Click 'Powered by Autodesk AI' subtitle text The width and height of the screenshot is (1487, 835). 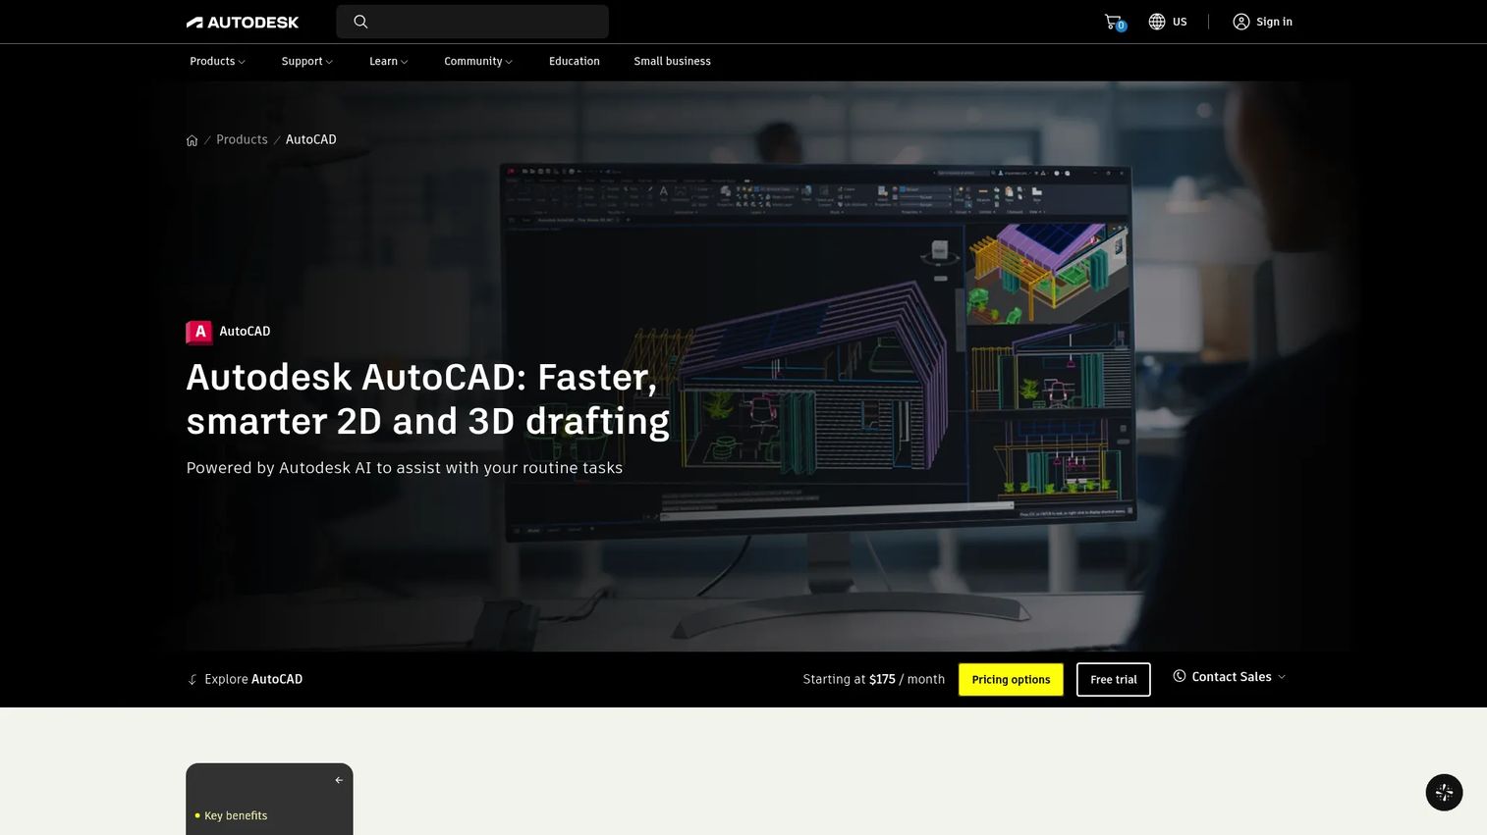click(405, 468)
